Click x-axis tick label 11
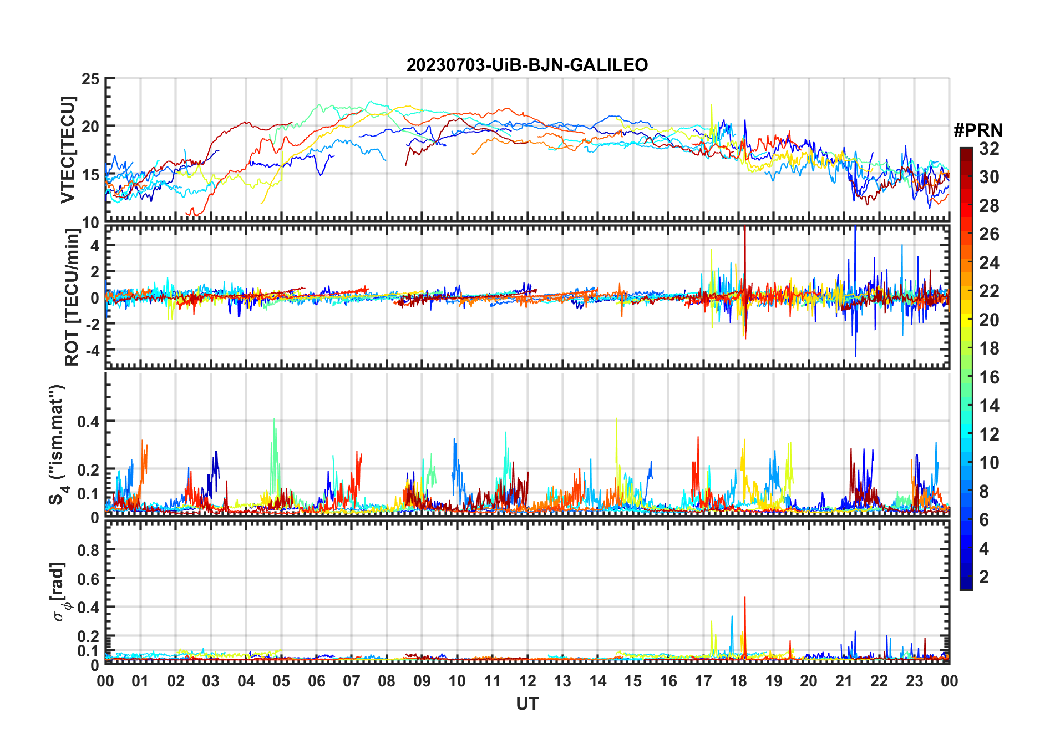Viewport: 1055px width, 738px height. [492, 681]
